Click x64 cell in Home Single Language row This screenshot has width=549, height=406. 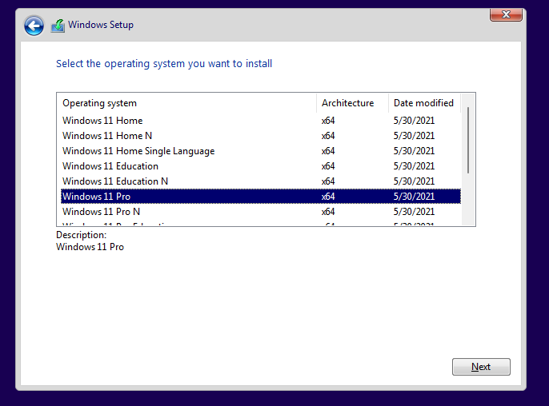click(328, 151)
